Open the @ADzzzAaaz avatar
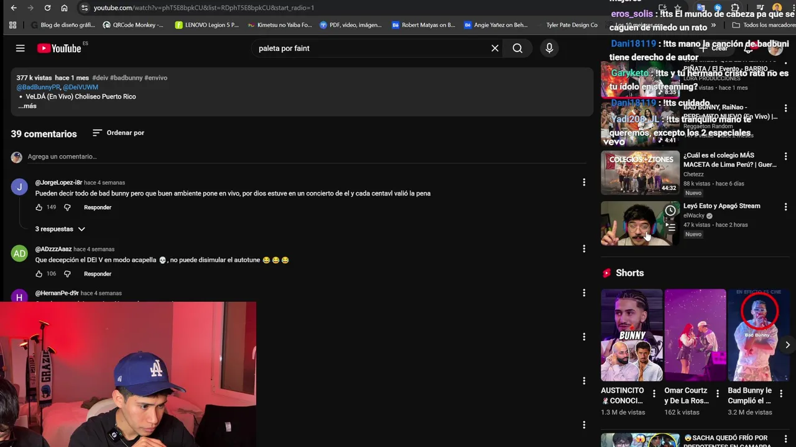 (19, 253)
